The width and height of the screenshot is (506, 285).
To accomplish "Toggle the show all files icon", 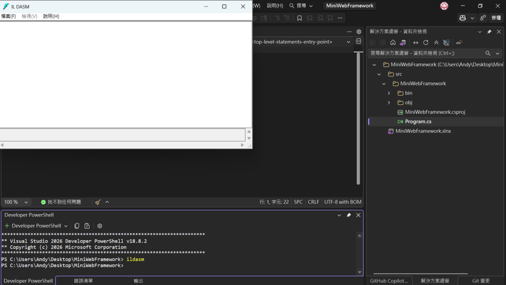I will [446, 42].
